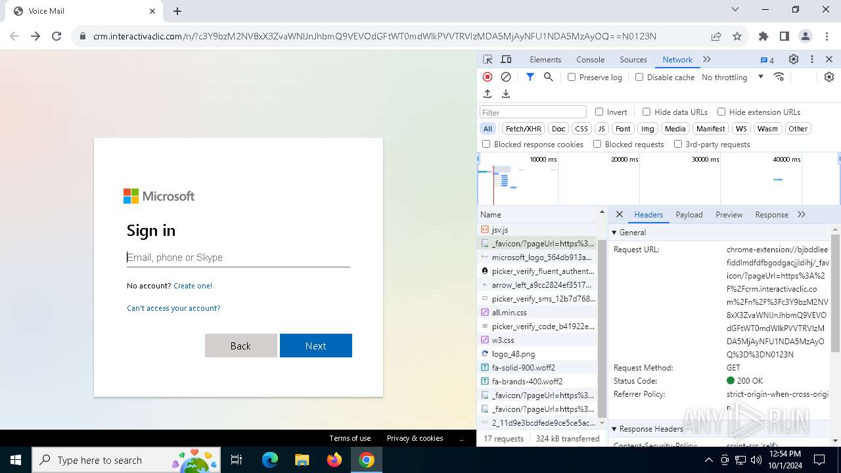Viewport: 841px width, 473px height.
Task: Show more request detail tabs chevron
Action: [802, 215]
